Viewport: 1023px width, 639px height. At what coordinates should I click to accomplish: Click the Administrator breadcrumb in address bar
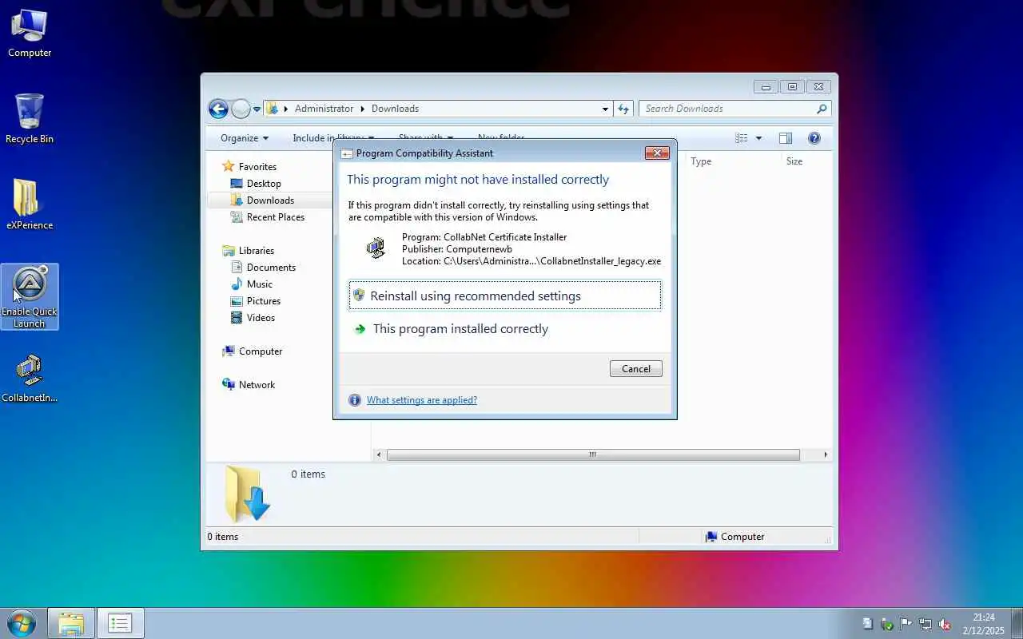click(x=324, y=109)
